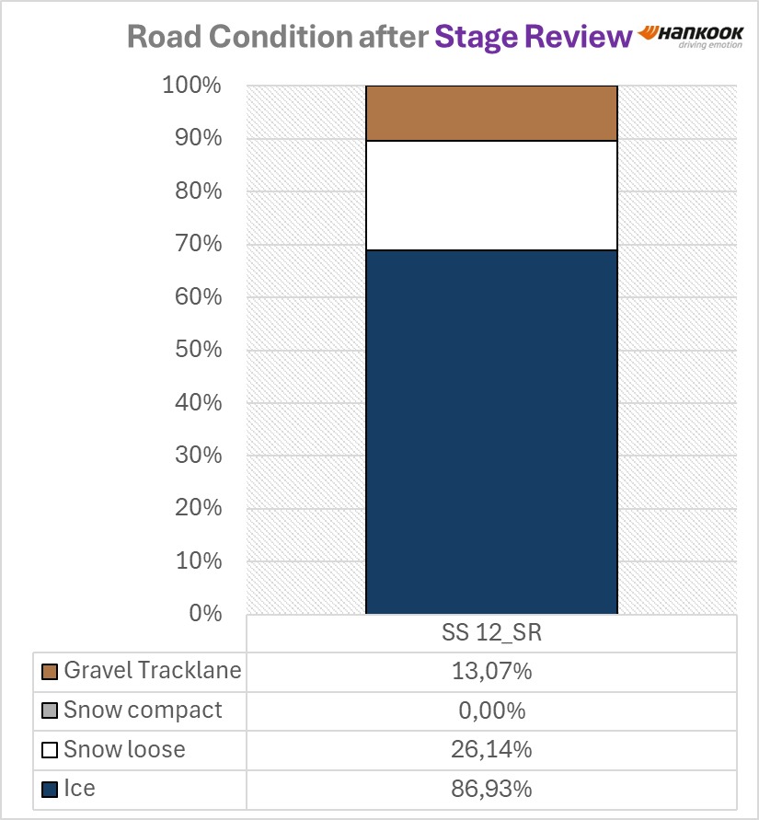Click the 0,00% Snow compact value cell
The height and width of the screenshot is (820, 759).
click(491, 710)
